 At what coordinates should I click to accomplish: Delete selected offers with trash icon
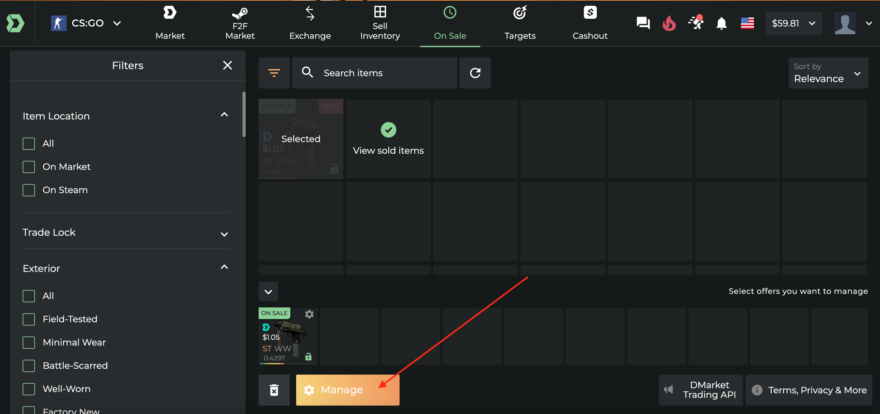point(274,390)
